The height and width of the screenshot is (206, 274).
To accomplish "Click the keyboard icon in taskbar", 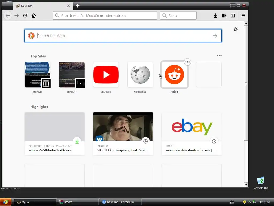I will [x=232, y=202].
